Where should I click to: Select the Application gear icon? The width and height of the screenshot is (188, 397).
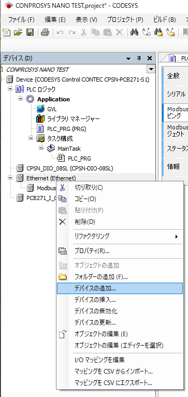pos(30,99)
